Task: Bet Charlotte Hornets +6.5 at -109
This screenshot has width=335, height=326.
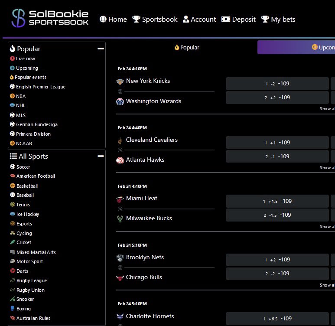Action: 277,319
